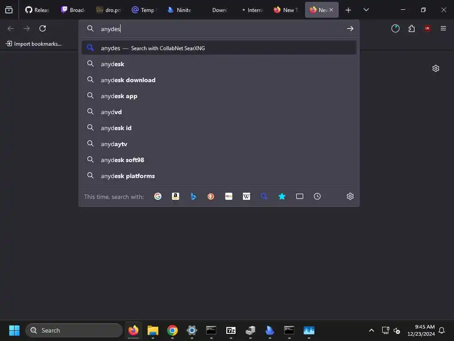Screen dimensions: 454x341
Task: Open the Extensions puzzle icon
Action: point(411,28)
